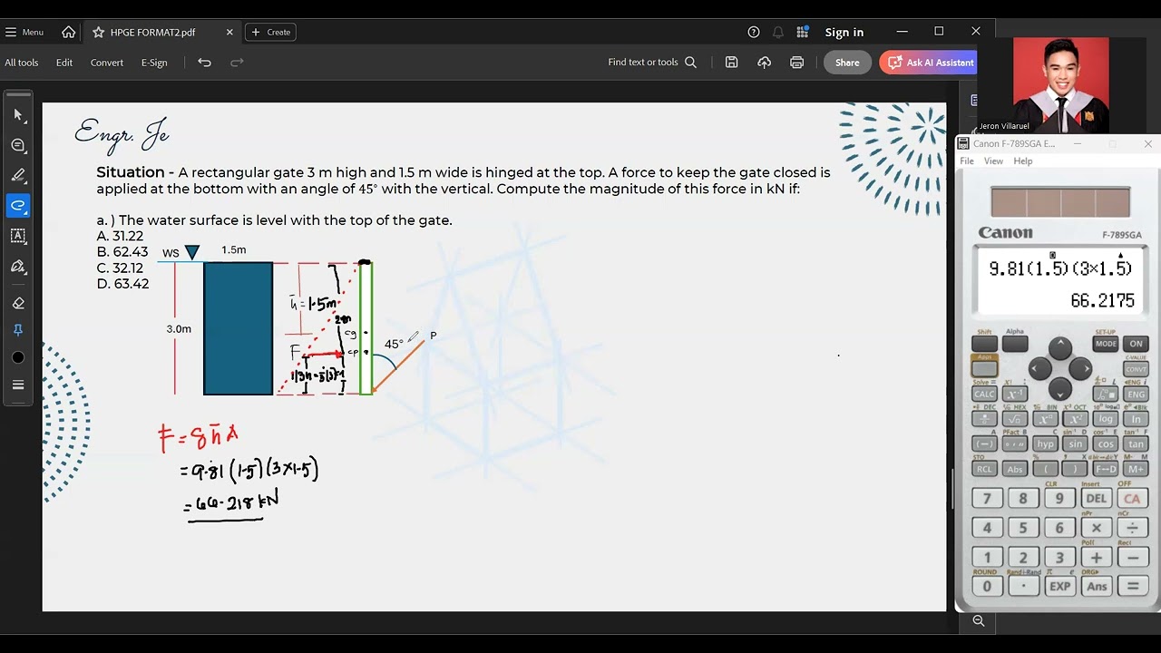Select the freehand draw lasso tool
The height and width of the screenshot is (653, 1161).
[18, 206]
